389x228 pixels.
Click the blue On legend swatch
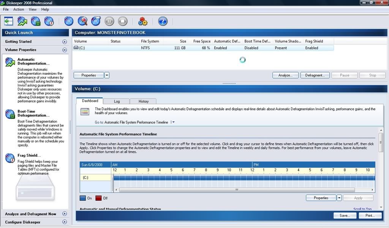[x=82, y=198]
